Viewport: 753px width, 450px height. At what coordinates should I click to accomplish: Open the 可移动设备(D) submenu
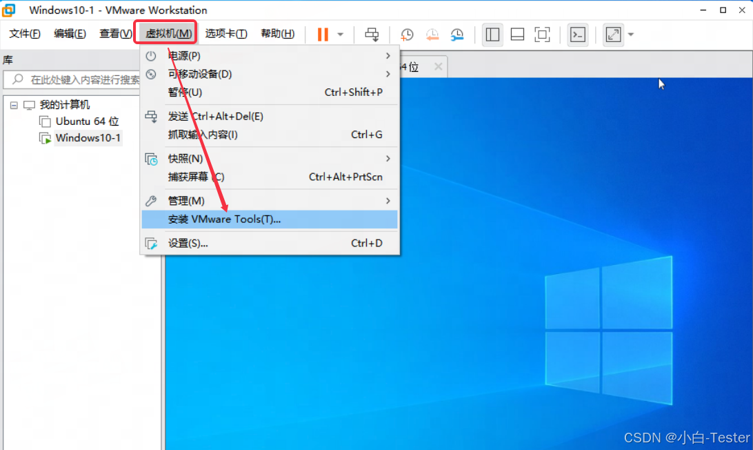270,74
